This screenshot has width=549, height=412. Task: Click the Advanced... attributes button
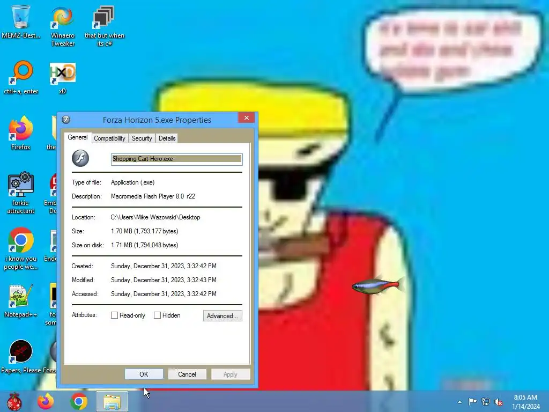point(222,315)
